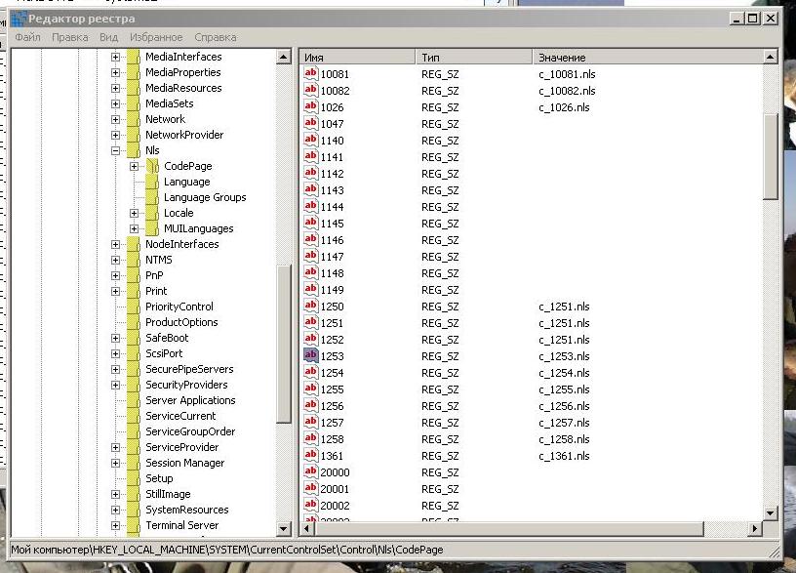Select the Language Groups folder icon
This screenshot has height=573, width=796.
(x=153, y=197)
